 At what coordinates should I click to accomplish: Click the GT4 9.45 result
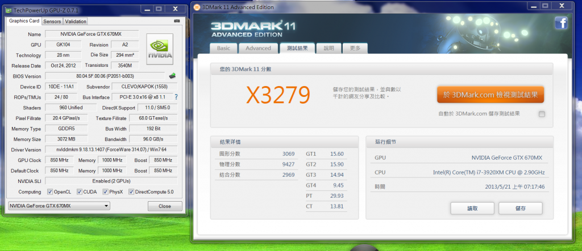coord(326,185)
